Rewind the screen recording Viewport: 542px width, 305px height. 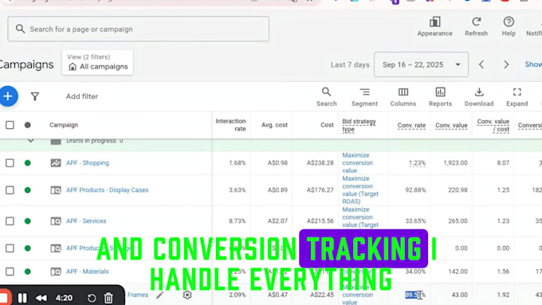tap(41, 298)
